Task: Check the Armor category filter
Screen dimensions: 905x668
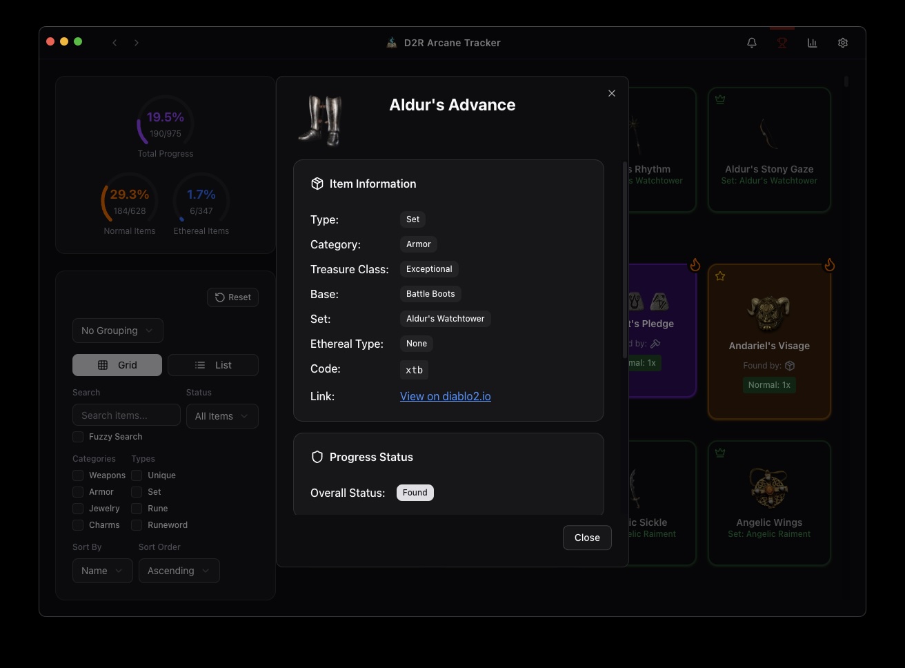Action: click(x=77, y=491)
